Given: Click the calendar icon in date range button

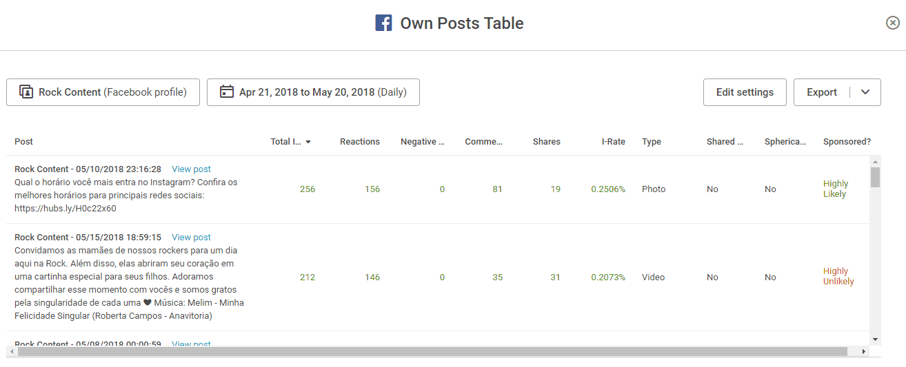Looking at the screenshot, I should (x=227, y=92).
